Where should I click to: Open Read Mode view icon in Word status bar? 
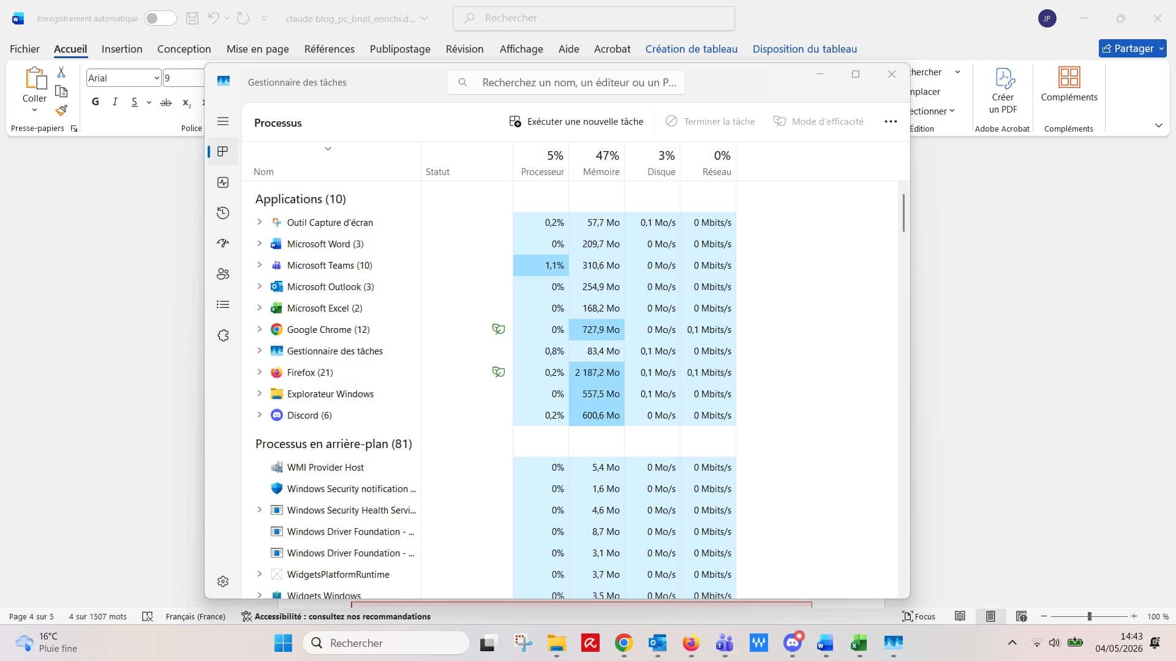(x=960, y=616)
